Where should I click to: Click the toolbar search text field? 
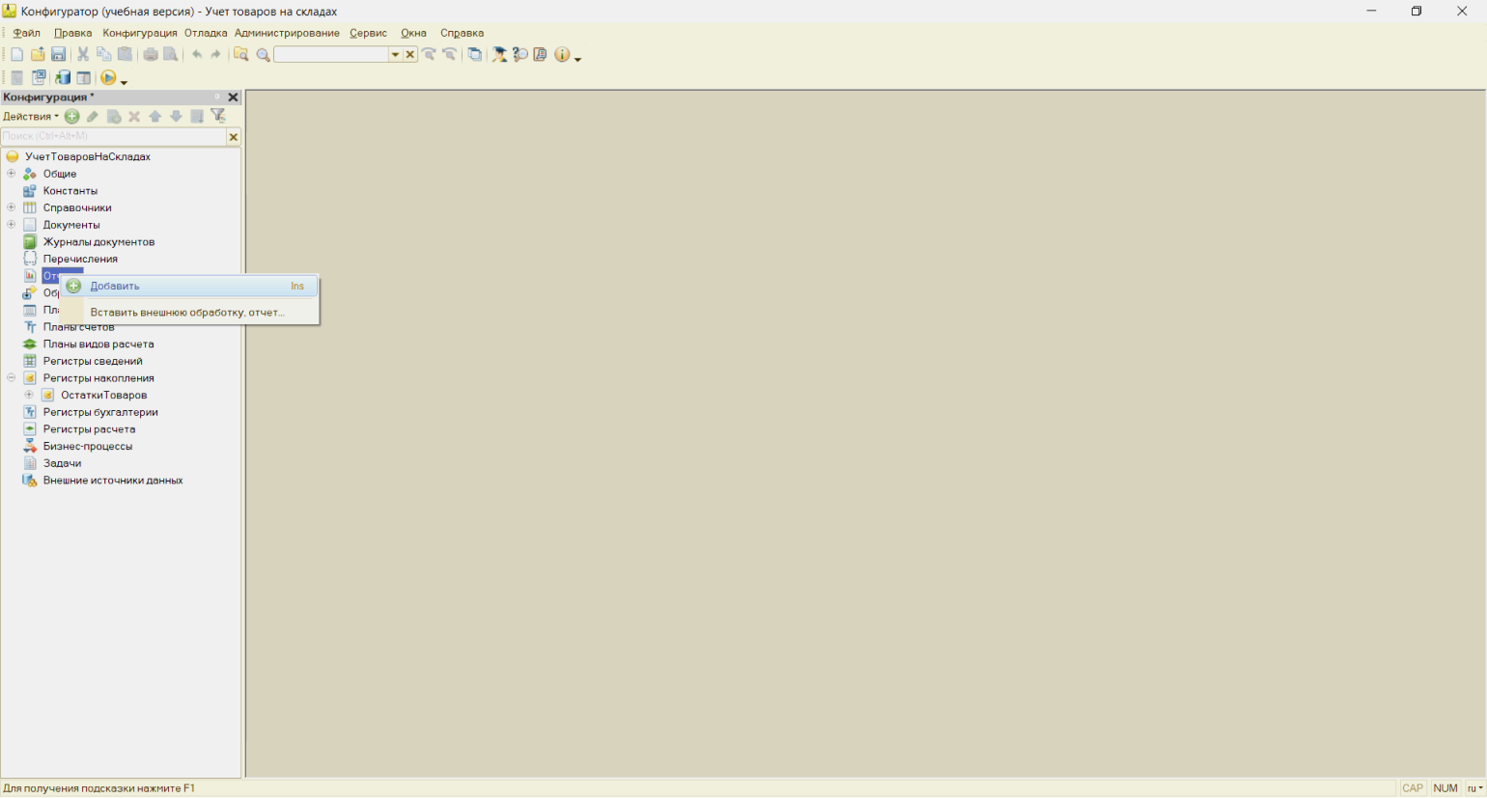[331, 55]
